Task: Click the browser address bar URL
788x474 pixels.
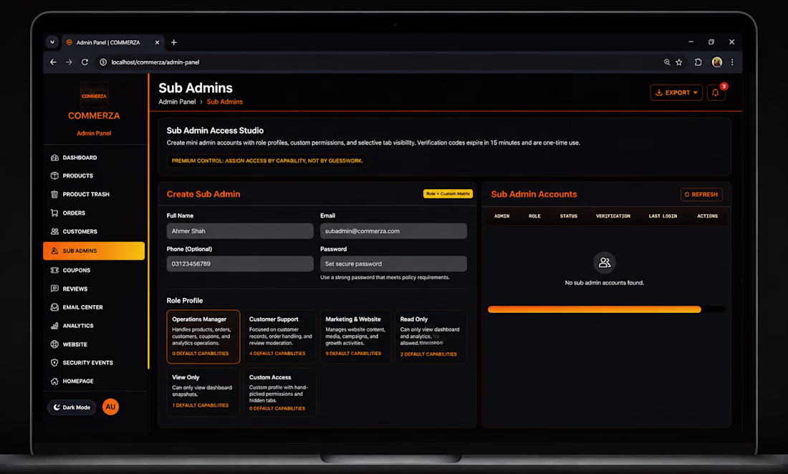Action: tap(155, 62)
